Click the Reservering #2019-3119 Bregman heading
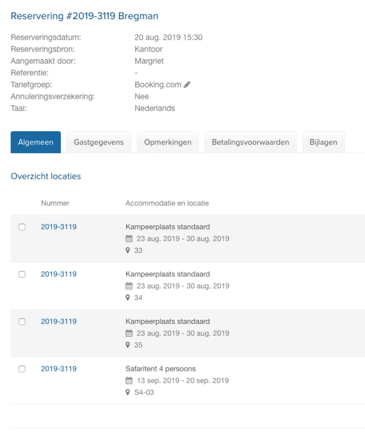 tap(84, 16)
